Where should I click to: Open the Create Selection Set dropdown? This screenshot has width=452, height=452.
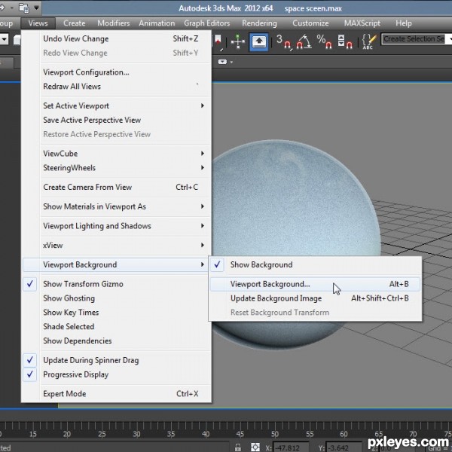[449, 39]
